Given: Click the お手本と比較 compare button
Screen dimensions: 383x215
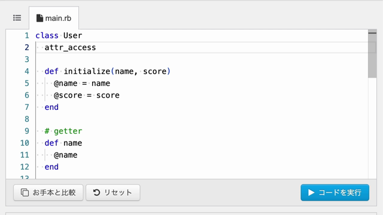Looking at the screenshot, I should [x=48, y=192].
